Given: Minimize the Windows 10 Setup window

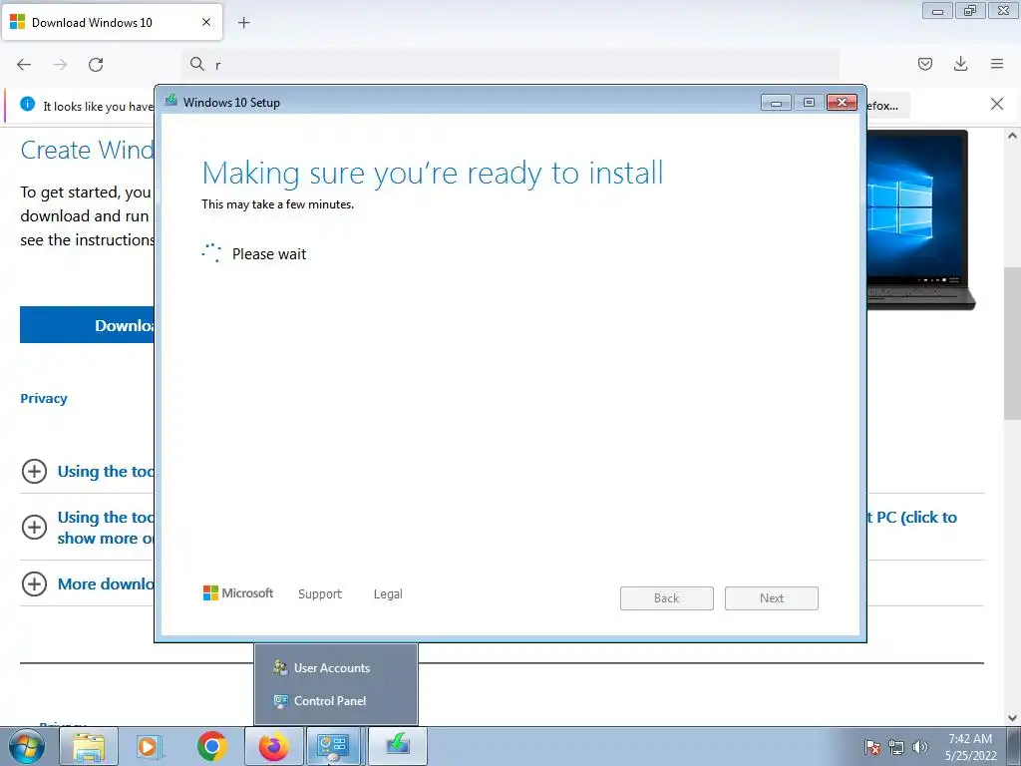Looking at the screenshot, I should click(x=776, y=103).
